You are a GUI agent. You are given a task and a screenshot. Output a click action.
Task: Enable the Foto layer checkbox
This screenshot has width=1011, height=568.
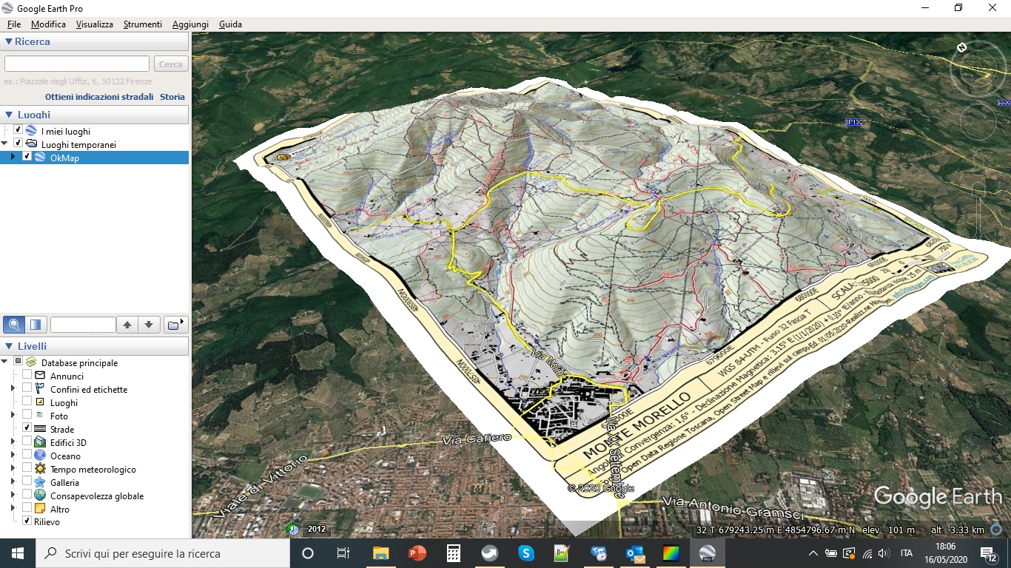27,416
